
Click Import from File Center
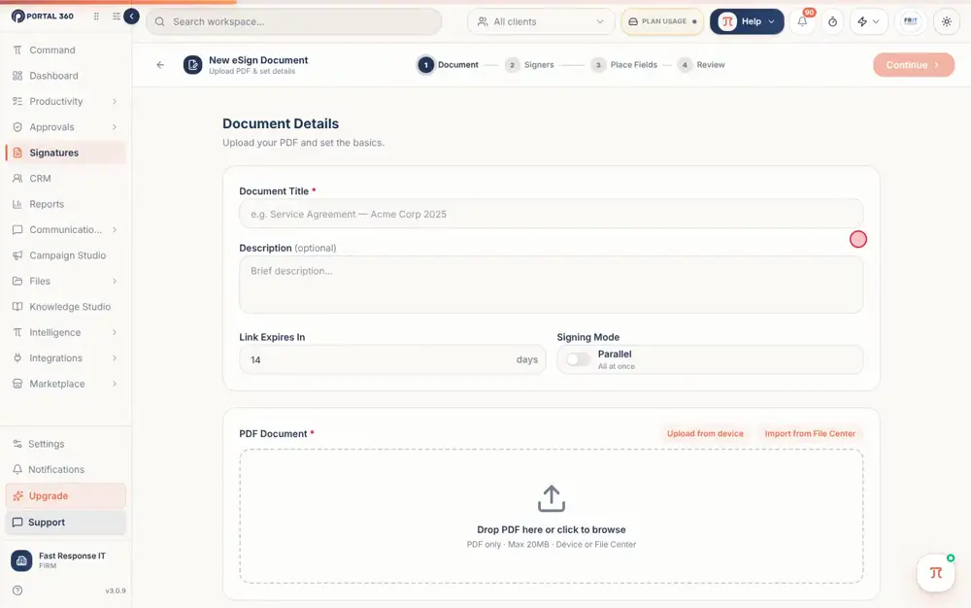(x=810, y=434)
